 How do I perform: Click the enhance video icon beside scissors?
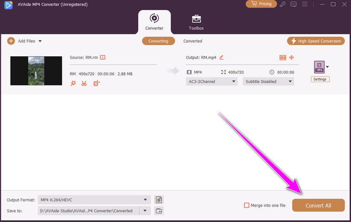click(x=97, y=83)
